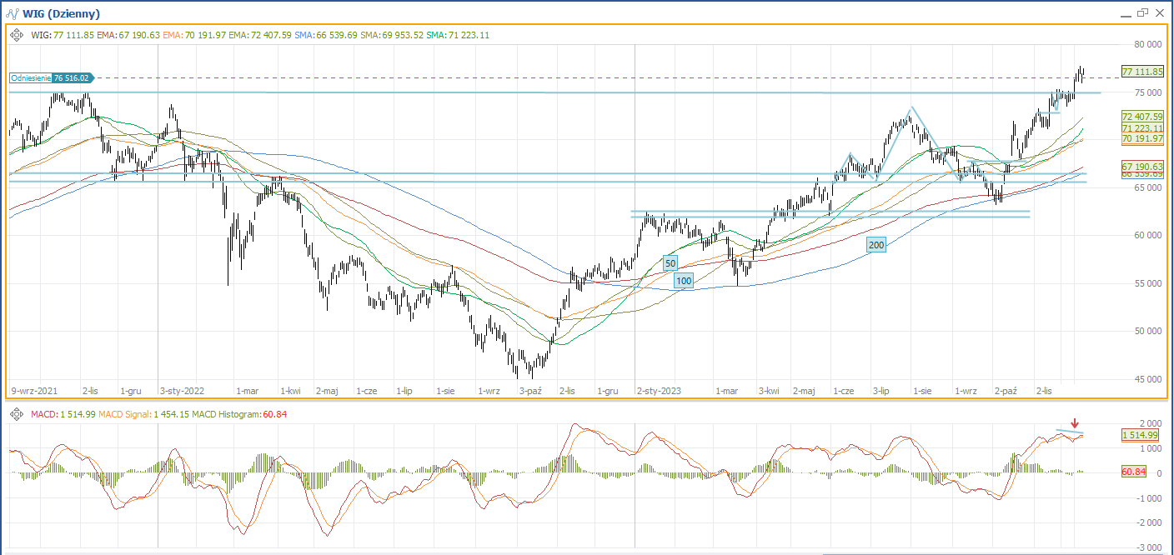The height and width of the screenshot is (555, 1174).
Task: Click the 1 514.99 MACD value tag on axis
Action: tap(1140, 436)
